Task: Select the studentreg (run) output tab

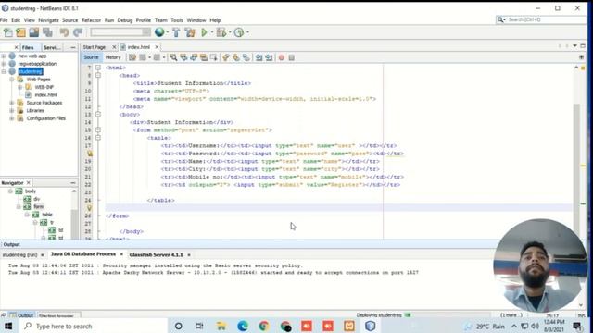Action: click(x=19, y=255)
